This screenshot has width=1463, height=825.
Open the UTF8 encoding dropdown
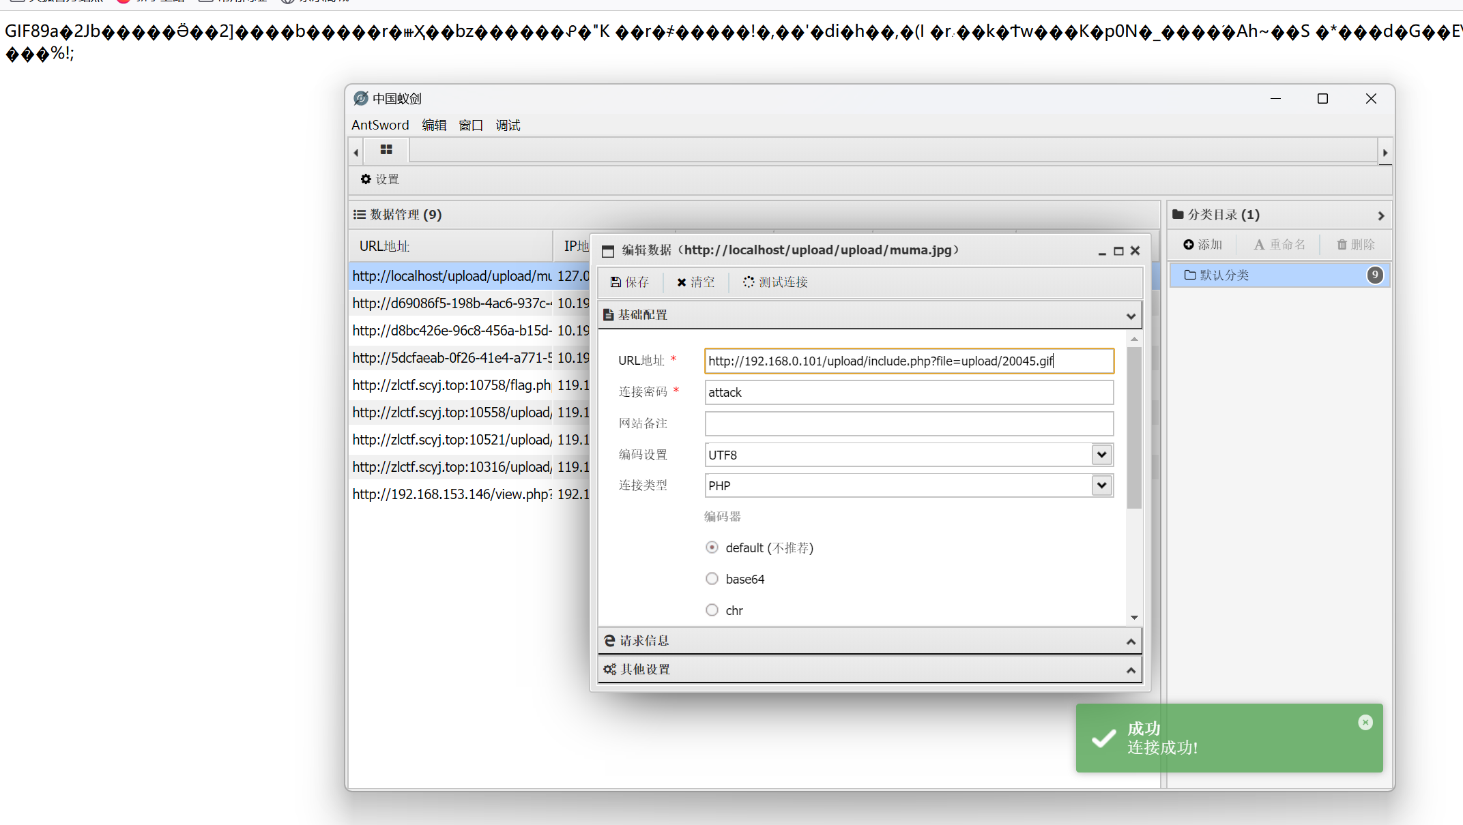click(1101, 455)
